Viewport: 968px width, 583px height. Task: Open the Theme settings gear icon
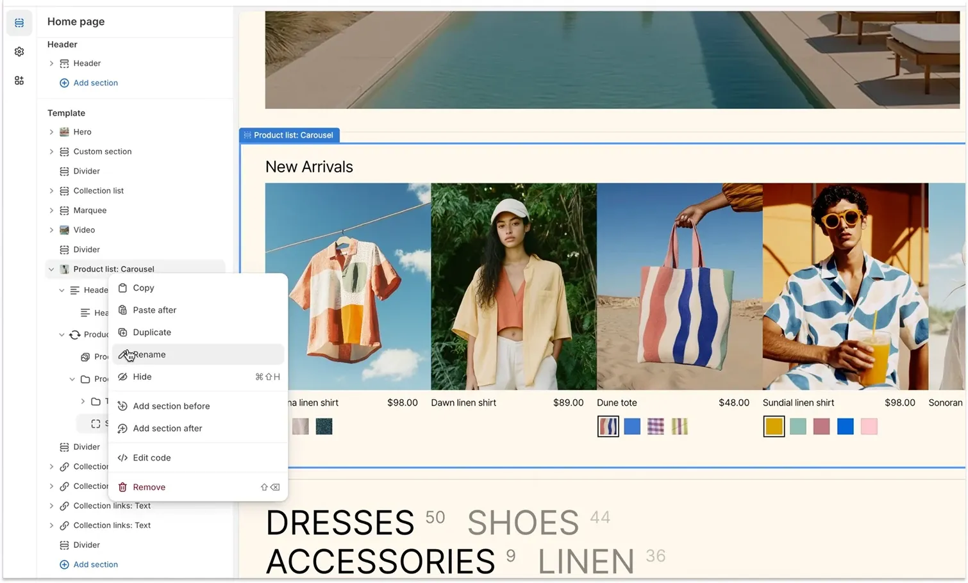pyautogui.click(x=19, y=51)
